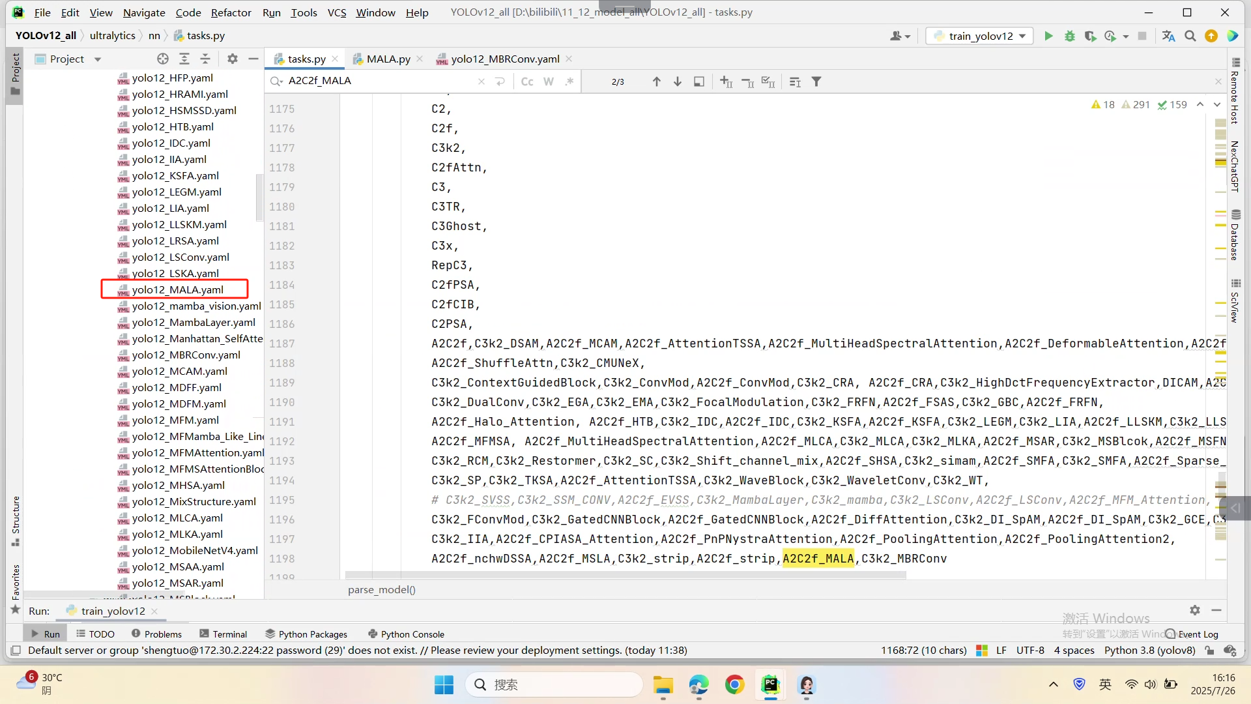Run with coverage icon
1251x704 pixels.
pyautogui.click(x=1090, y=36)
